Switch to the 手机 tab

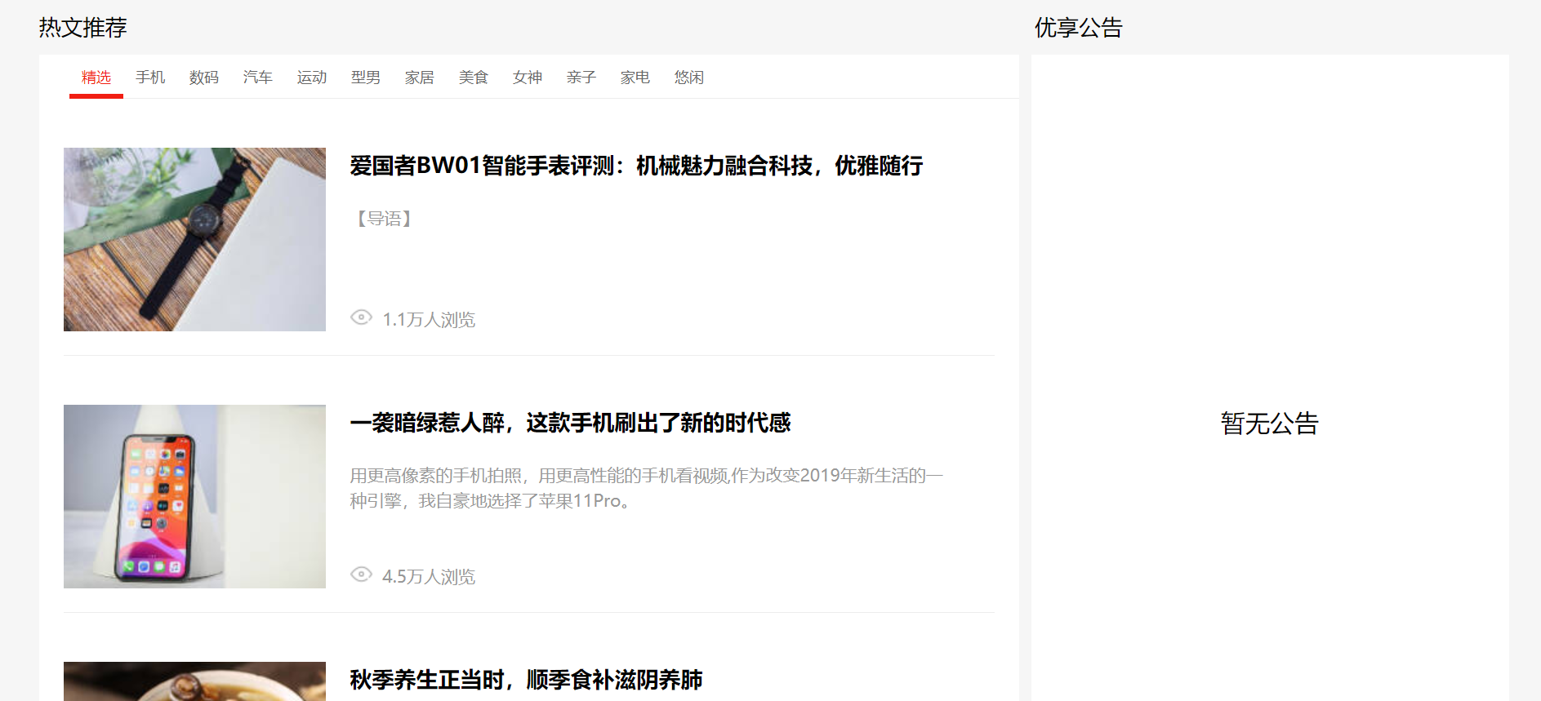pos(150,78)
